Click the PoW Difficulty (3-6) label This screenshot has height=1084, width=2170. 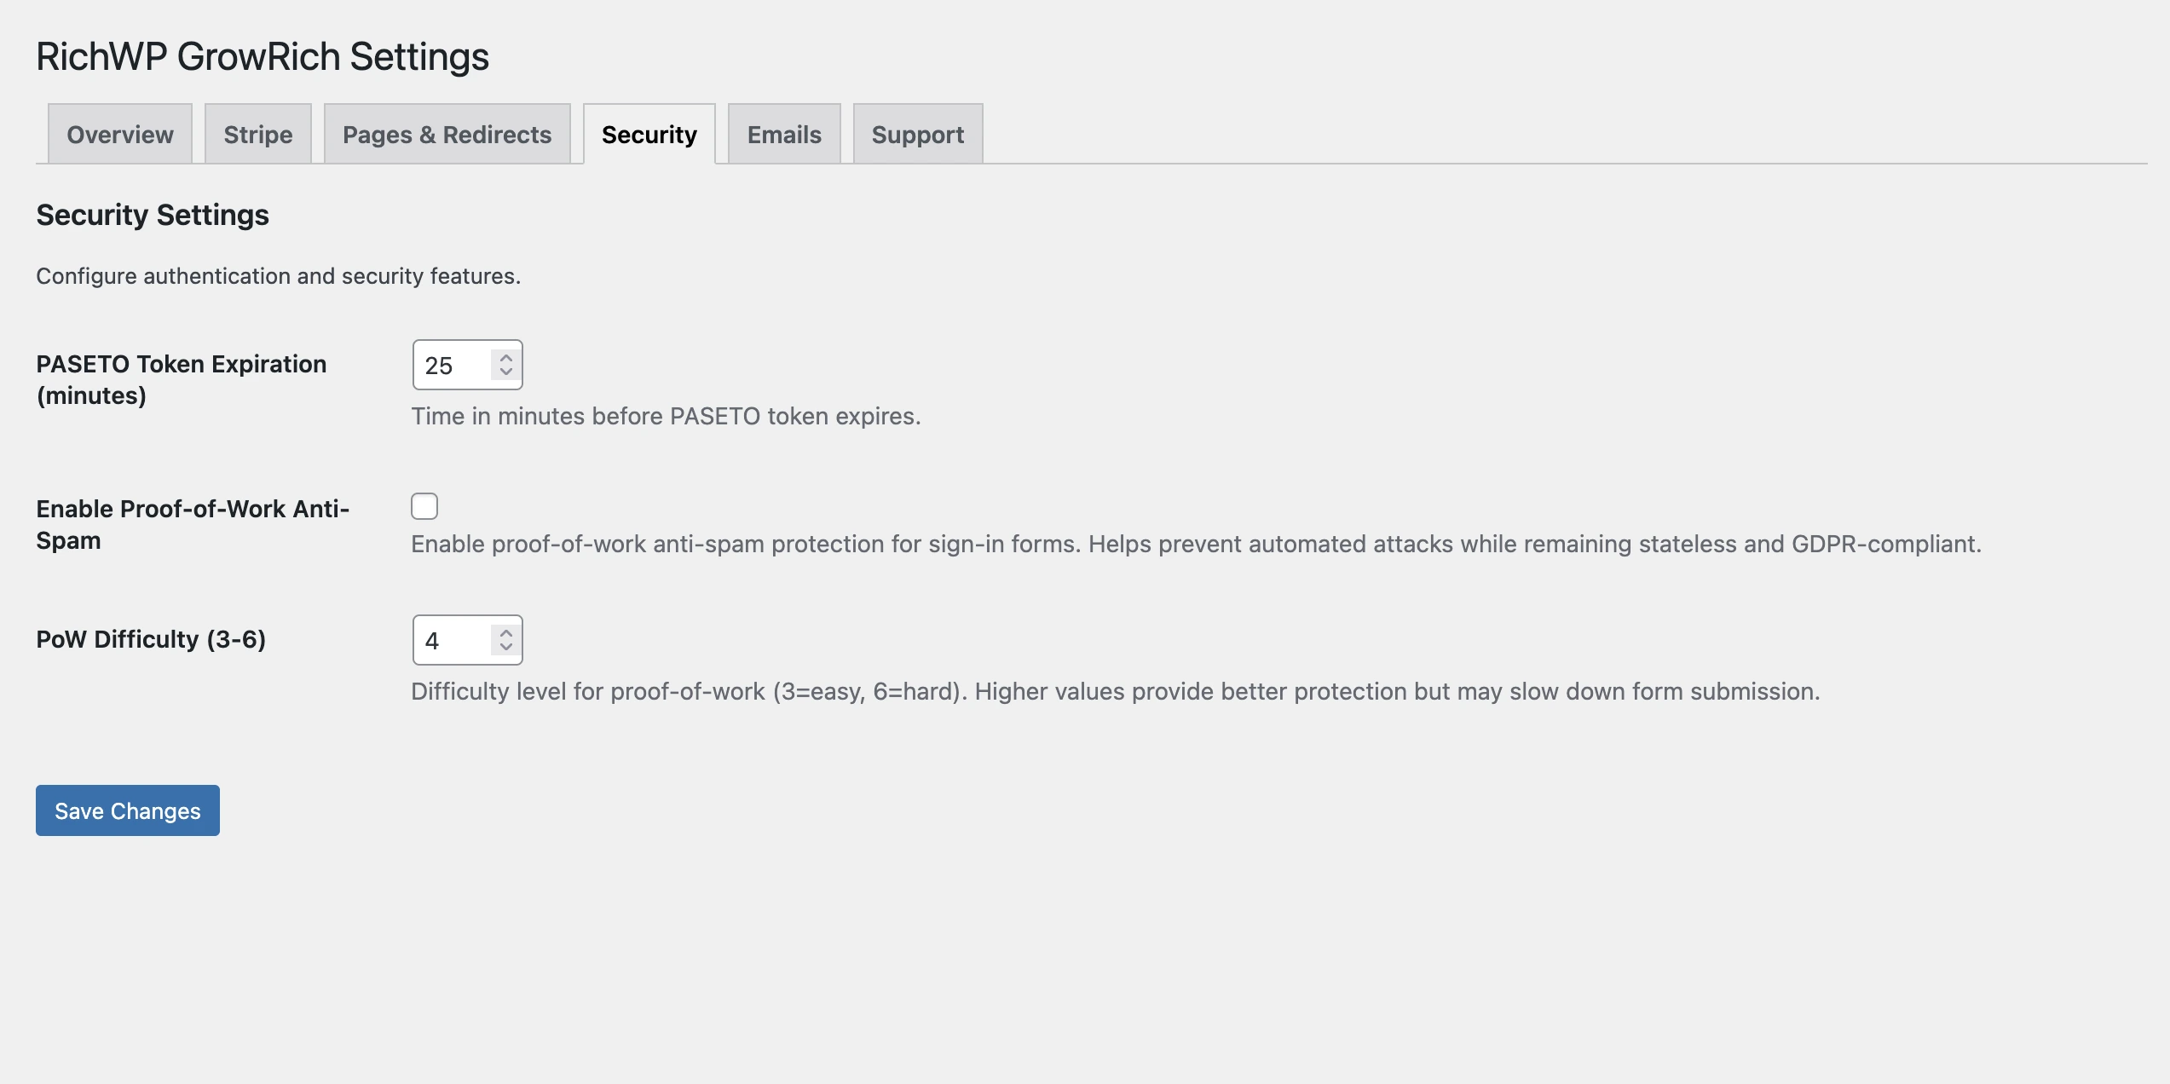point(151,639)
